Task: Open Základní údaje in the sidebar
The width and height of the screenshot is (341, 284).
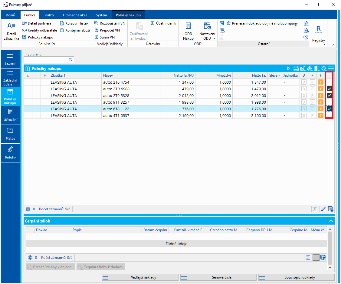Action: coord(10,78)
